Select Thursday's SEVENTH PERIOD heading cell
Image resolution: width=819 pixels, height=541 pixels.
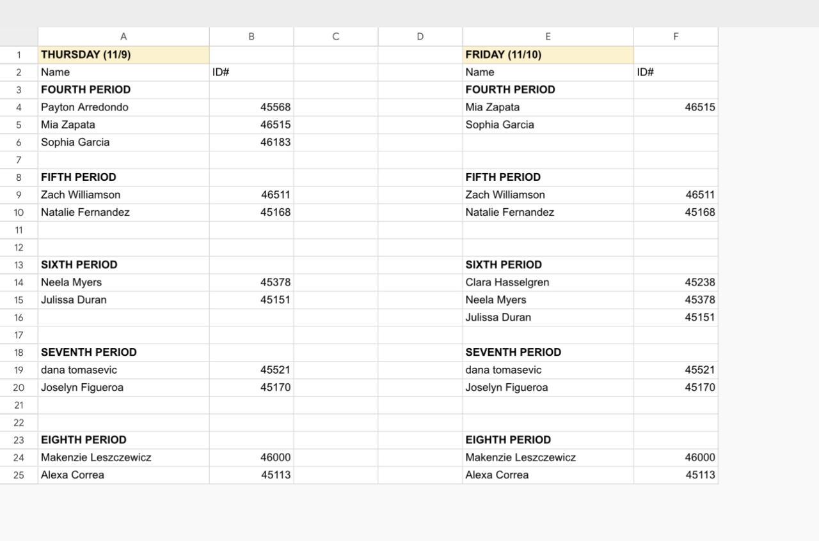(123, 353)
